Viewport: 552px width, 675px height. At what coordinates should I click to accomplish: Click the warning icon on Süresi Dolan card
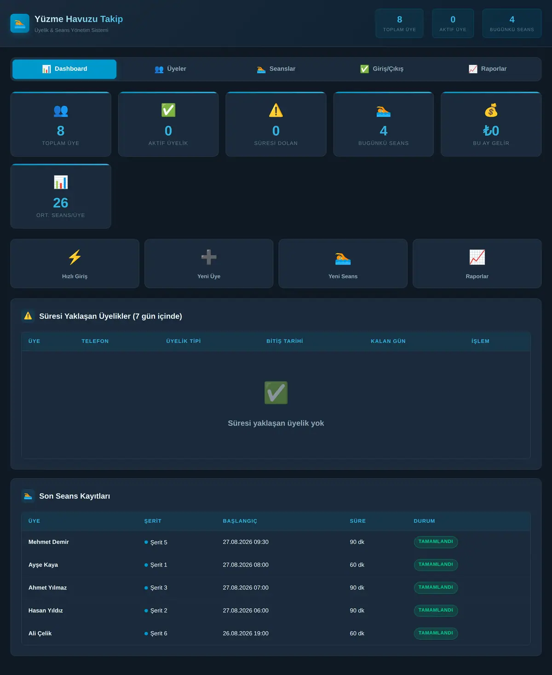(276, 110)
